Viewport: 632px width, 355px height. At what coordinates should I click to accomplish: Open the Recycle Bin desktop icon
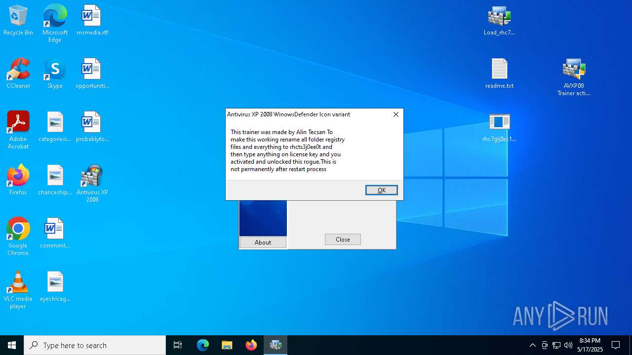[x=18, y=21]
